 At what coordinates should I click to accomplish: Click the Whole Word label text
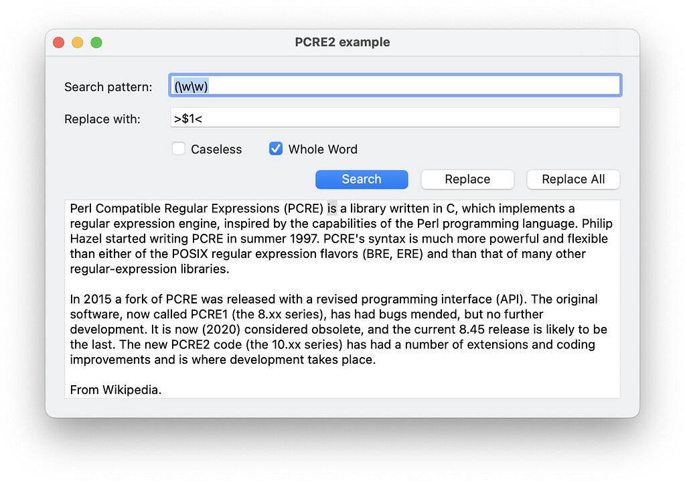pyautogui.click(x=322, y=149)
